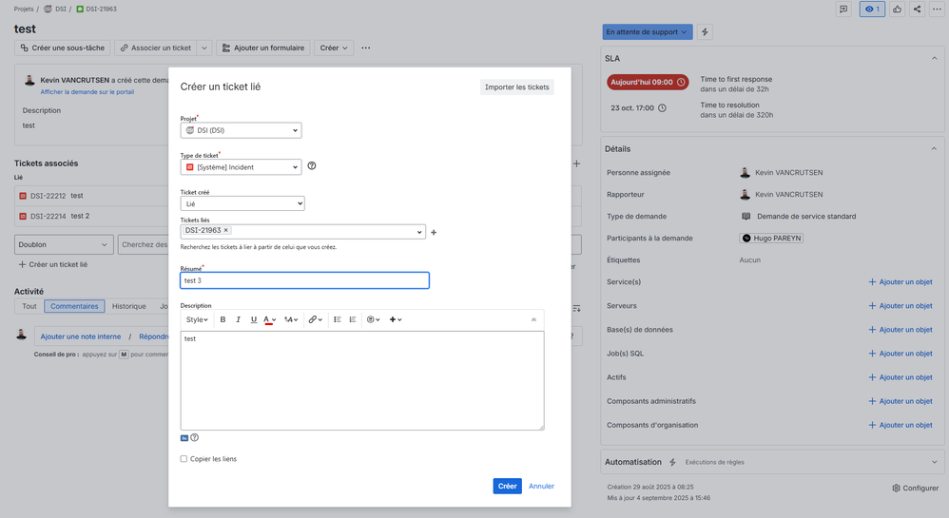The height and width of the screenshot is (518, 949).
Task: Toggle italic formatting in description editor
Action: 238,319
